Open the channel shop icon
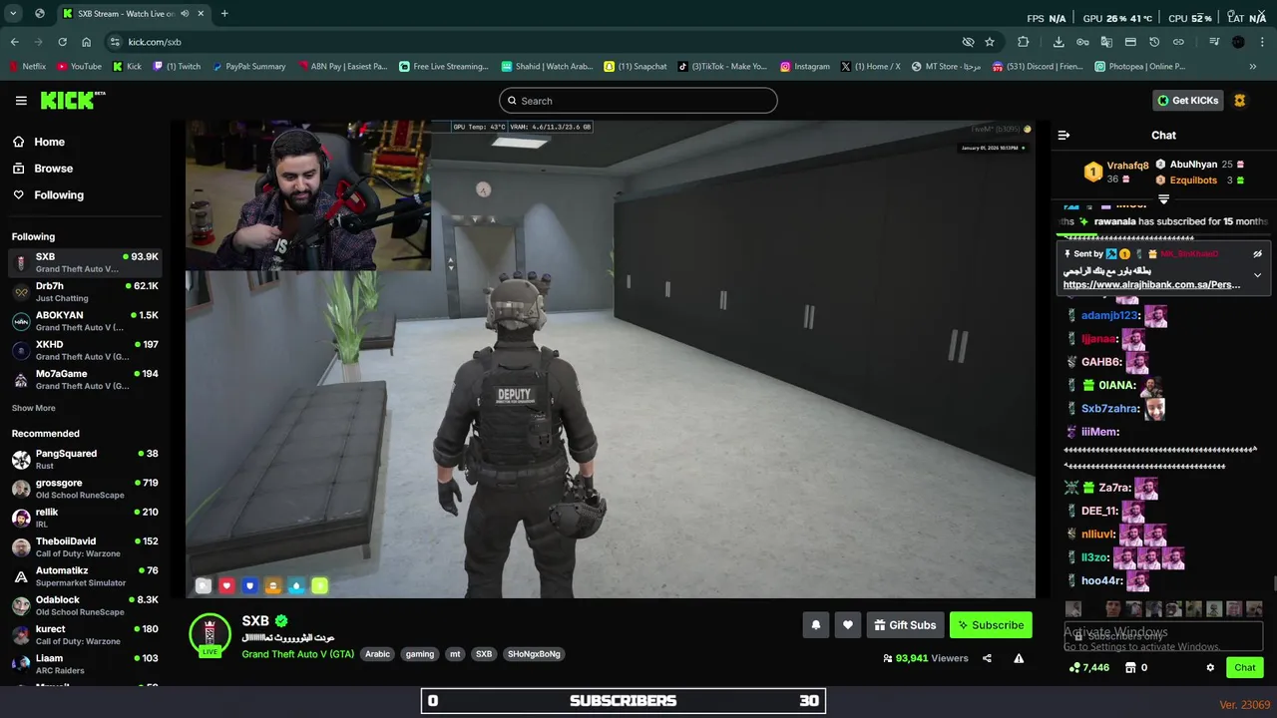Image resolution: width=1277 pixels, height=718 pixels. coord(1130,668)
